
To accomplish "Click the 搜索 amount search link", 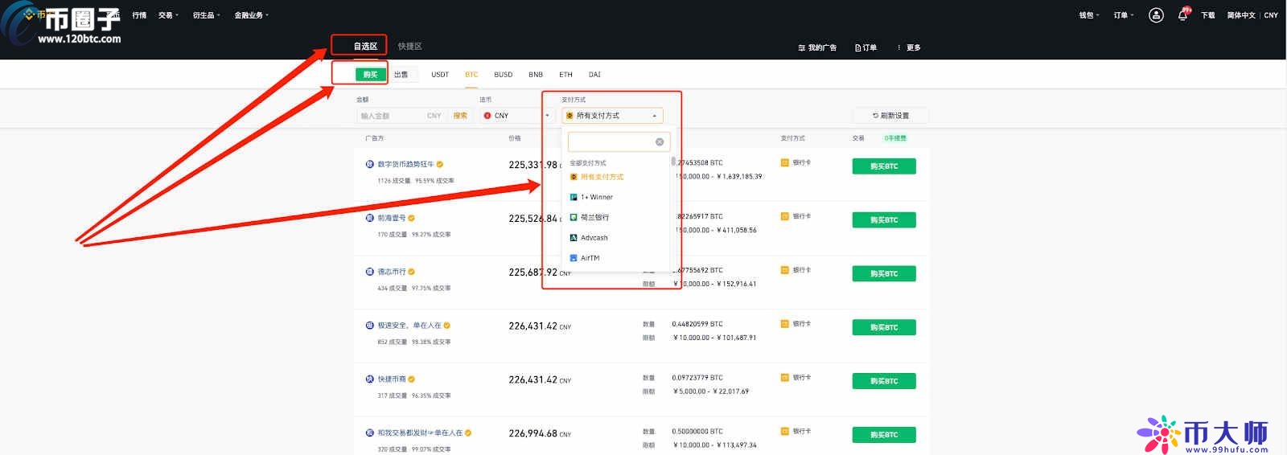I will point(460,116).
